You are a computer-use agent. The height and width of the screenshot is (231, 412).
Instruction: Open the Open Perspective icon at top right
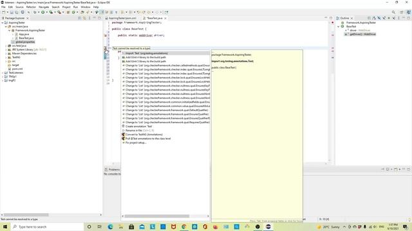tap(402, 12)
